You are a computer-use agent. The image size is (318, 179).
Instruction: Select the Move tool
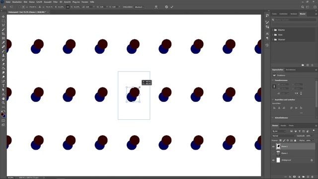coord(3,16)
